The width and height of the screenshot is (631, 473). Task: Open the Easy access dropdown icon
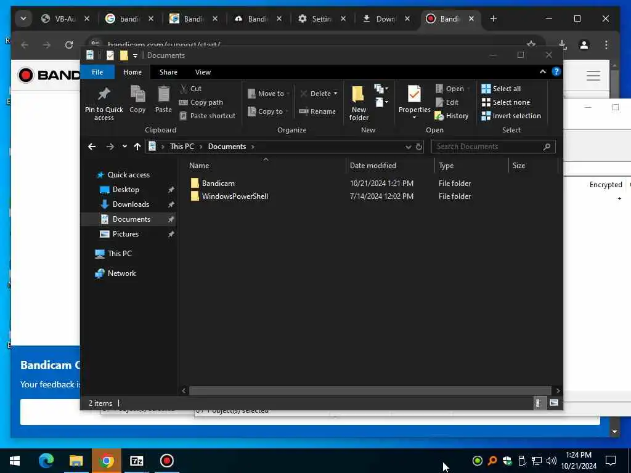tap(381, 102)
